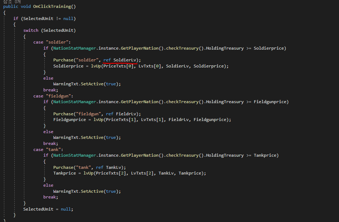Click PriceTxts[0] in the lvUp call

tap(118, 66)
